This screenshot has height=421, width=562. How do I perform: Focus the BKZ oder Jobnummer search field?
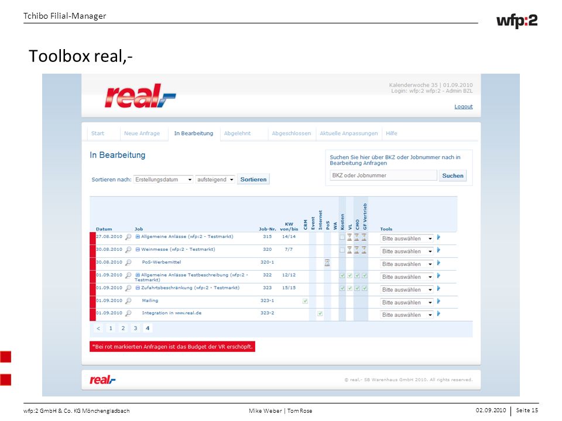tap(383, 175)
